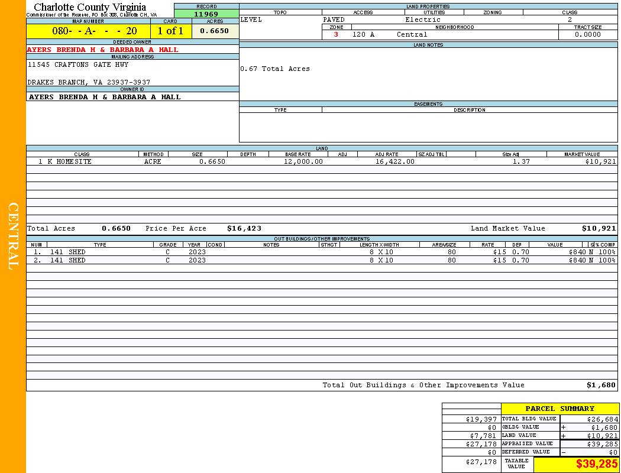Viewport: 621px width, 473px height.
Task: Click the PAVED access value
Action: [334, 20]
